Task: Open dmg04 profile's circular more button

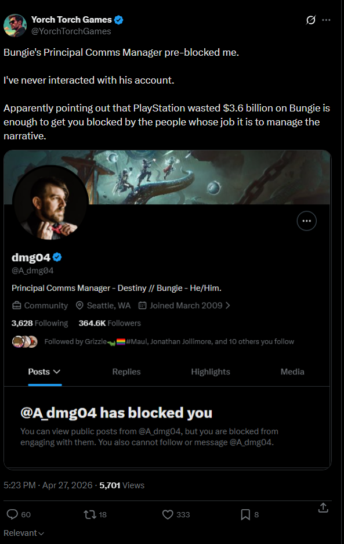Action: pyautogui.click(x=306, y=221)
